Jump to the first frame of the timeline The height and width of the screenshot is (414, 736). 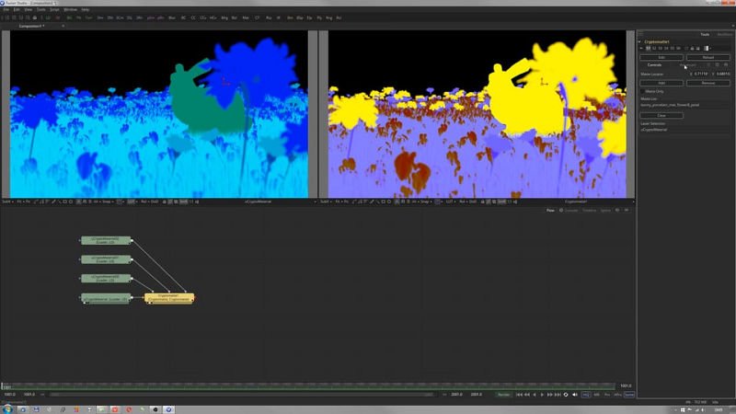[519, 394]
